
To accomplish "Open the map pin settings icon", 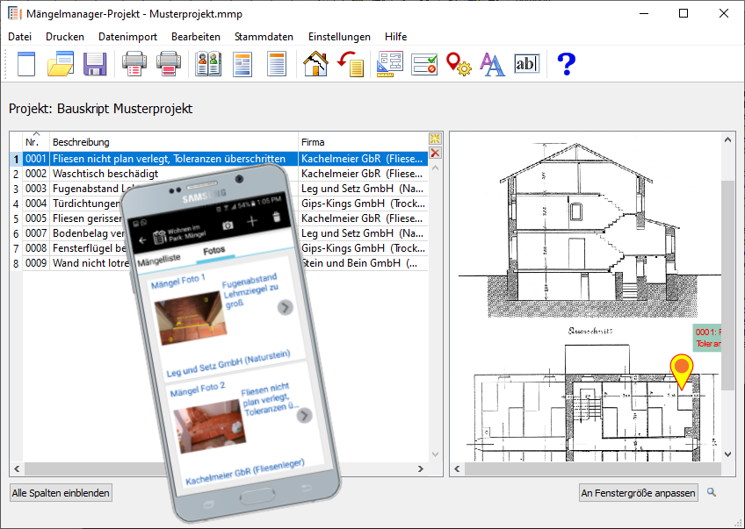I will tap(459, 64).
